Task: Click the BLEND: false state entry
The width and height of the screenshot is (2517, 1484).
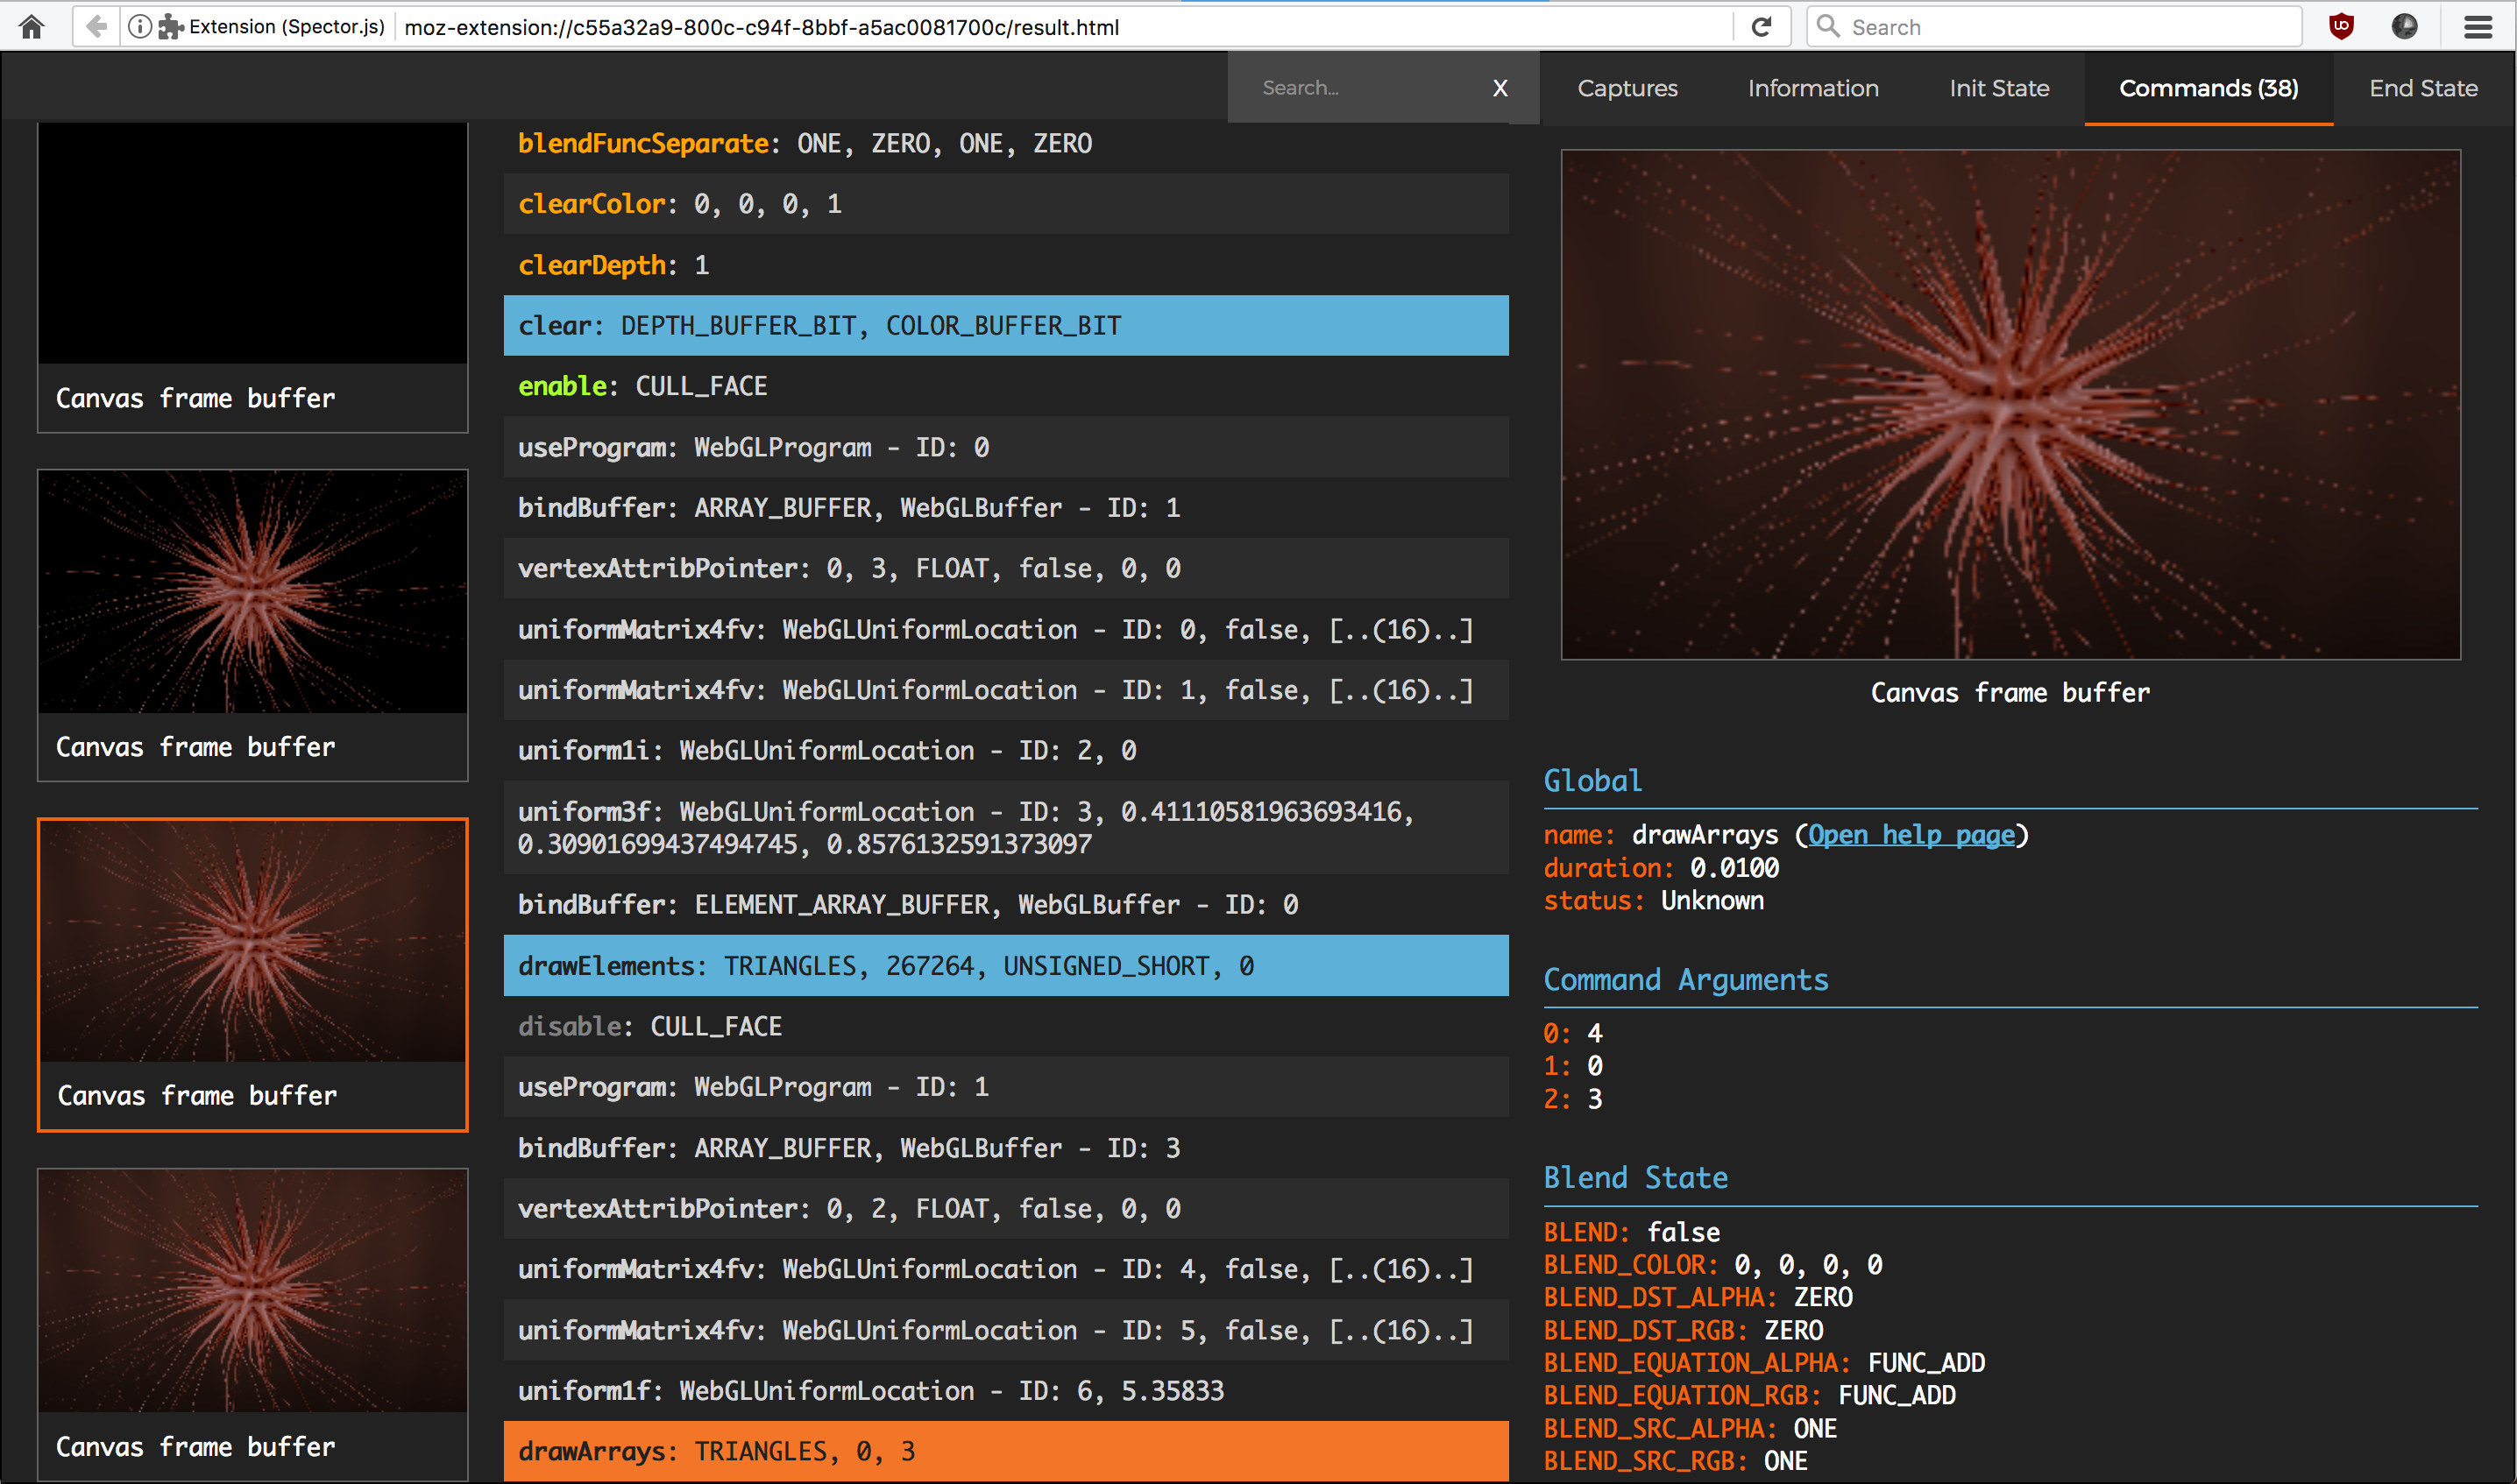Action: 1632,1233
